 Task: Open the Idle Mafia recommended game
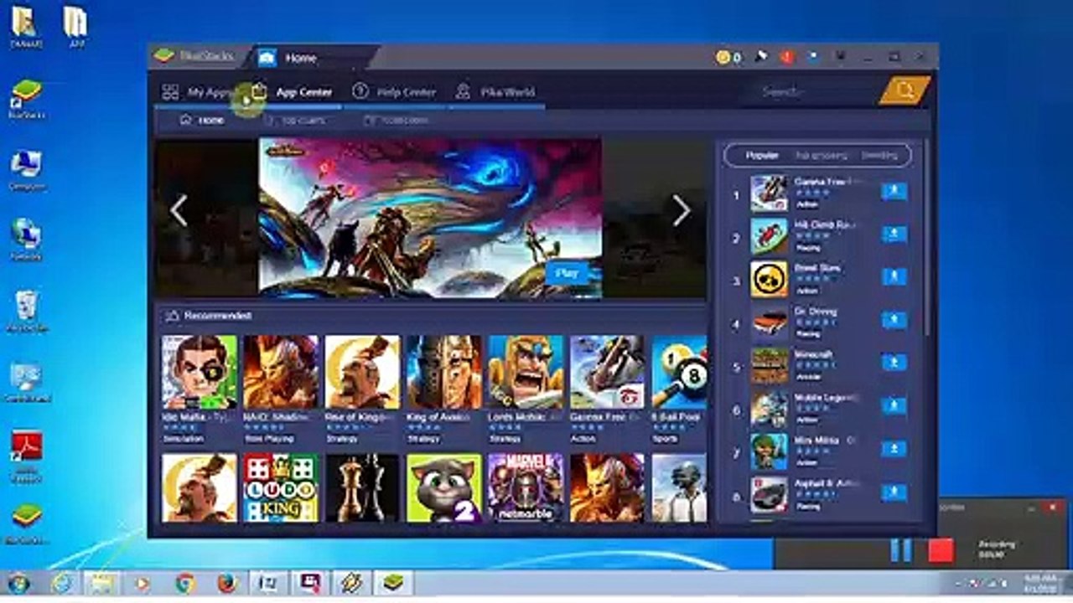click(x=199, y=372)
